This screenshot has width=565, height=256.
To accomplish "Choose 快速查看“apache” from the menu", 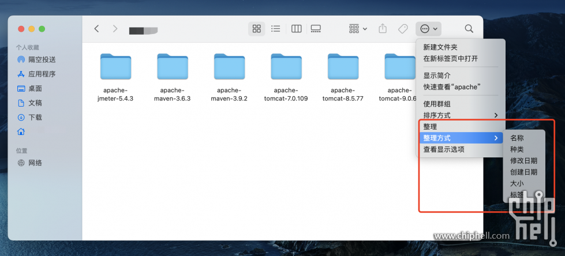I will coord(461,87).
